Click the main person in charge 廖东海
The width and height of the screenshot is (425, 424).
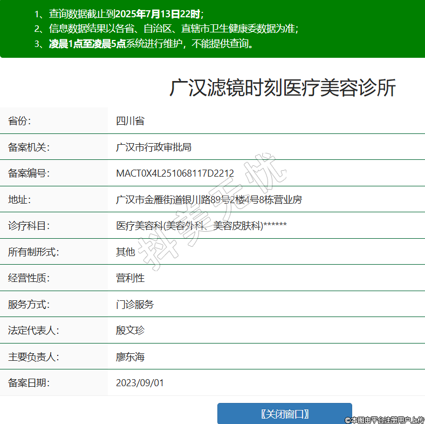coord(130,357)
